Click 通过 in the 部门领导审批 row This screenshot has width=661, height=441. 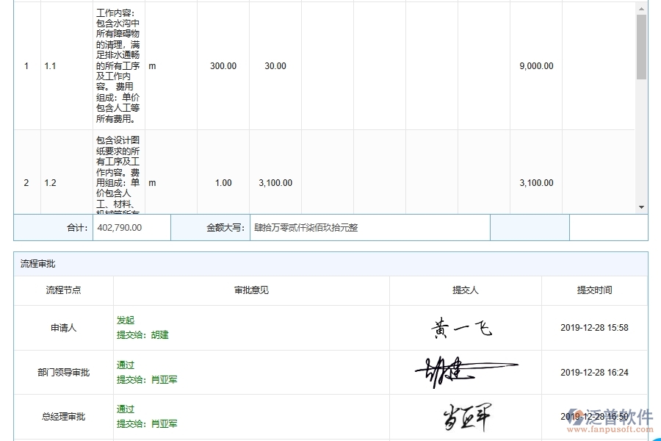point(124,365)
